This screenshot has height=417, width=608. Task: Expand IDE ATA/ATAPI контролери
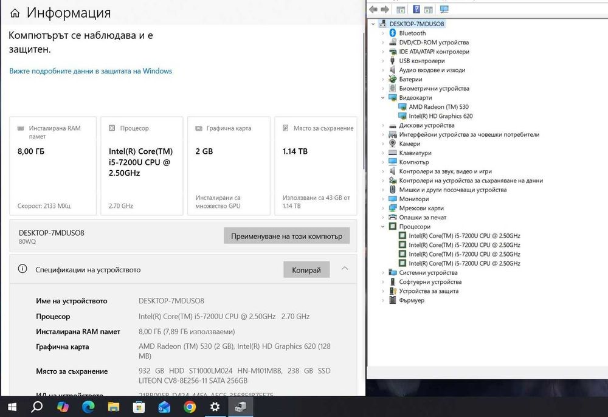point(382,52)
